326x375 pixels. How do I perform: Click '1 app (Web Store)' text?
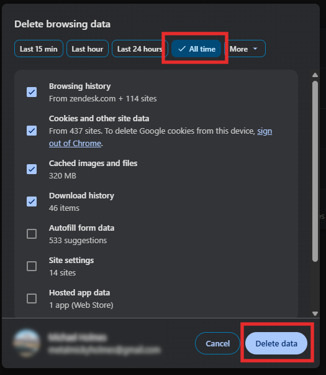click(81, 305)
